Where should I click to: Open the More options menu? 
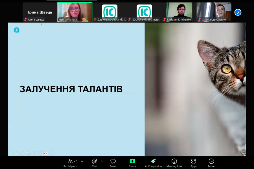tap(211, 163)
